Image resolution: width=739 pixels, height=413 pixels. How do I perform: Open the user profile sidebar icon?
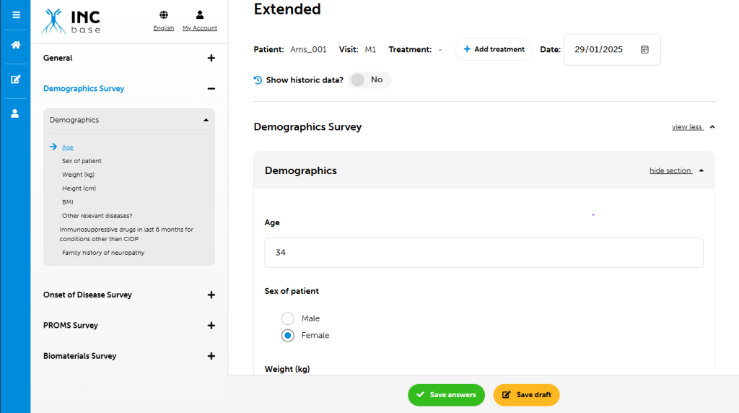16,113
